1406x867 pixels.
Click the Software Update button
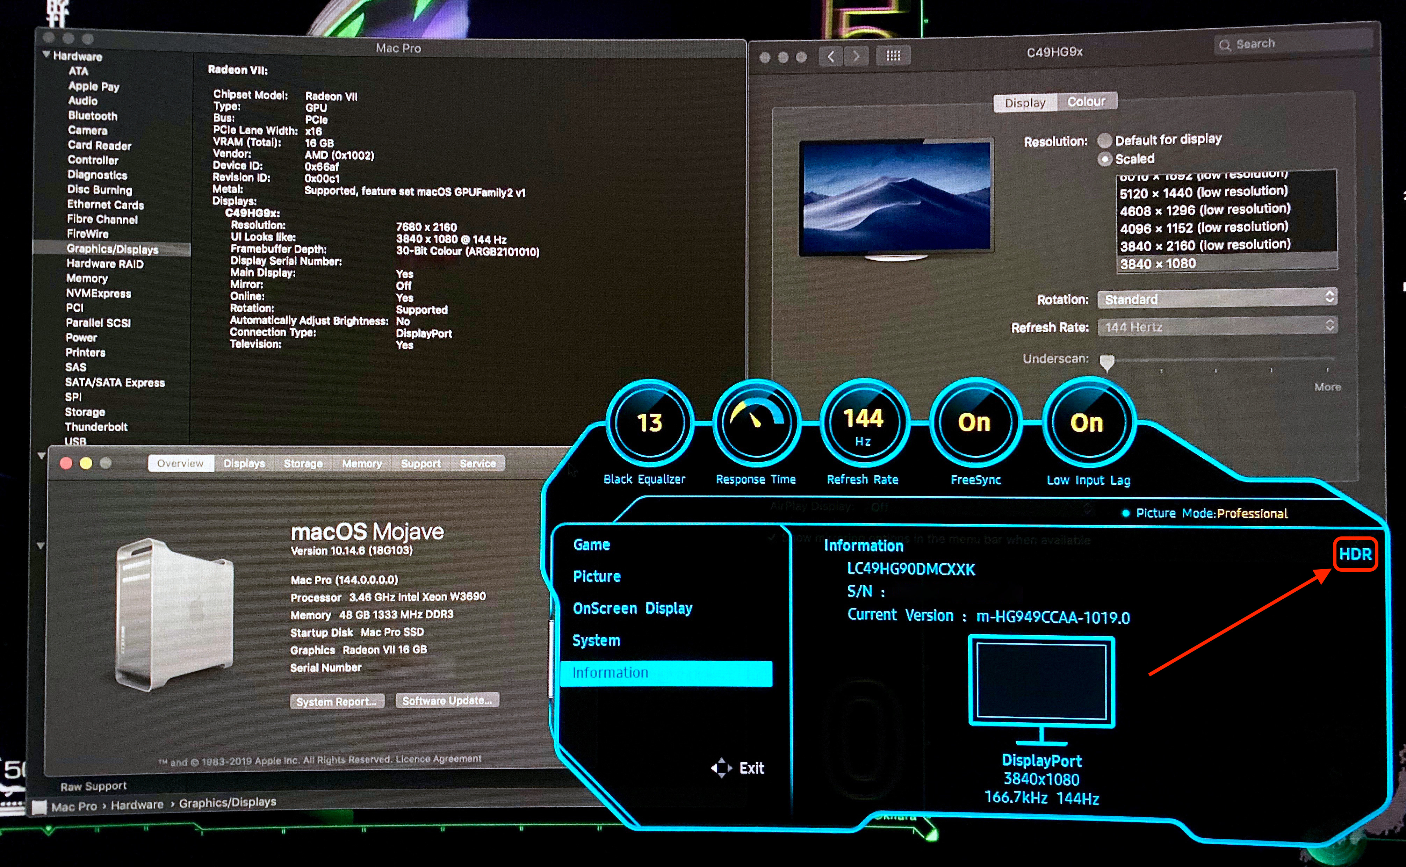pos(447,701)
